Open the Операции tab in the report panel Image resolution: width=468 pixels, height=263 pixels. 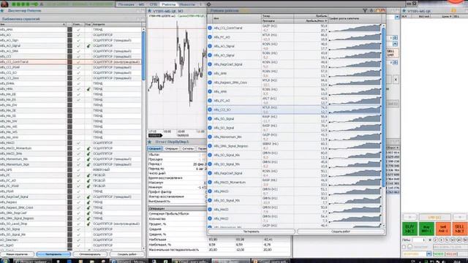[171, 148]
